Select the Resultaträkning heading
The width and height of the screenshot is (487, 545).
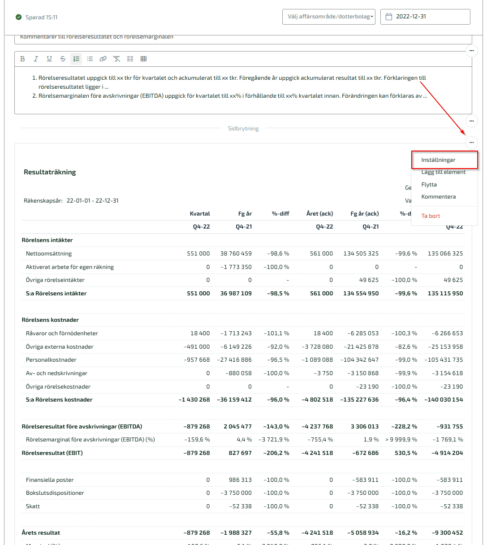pos(50,172)
